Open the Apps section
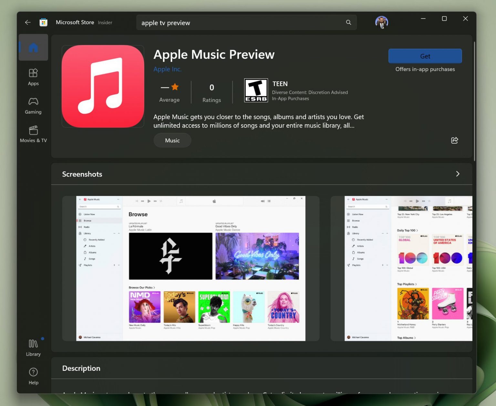Image resolution: width=496 pixels, height=406 pixels. [33, 77]
